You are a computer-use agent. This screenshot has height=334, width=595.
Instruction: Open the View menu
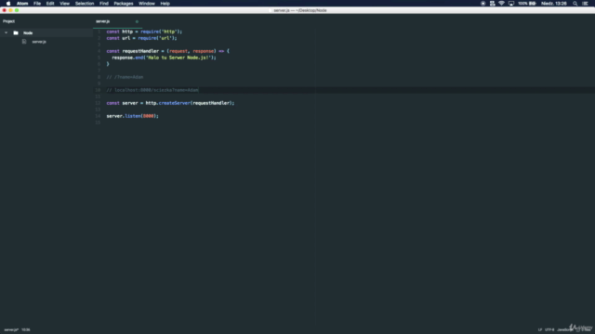pyautogui.click(x=64, y=4)
